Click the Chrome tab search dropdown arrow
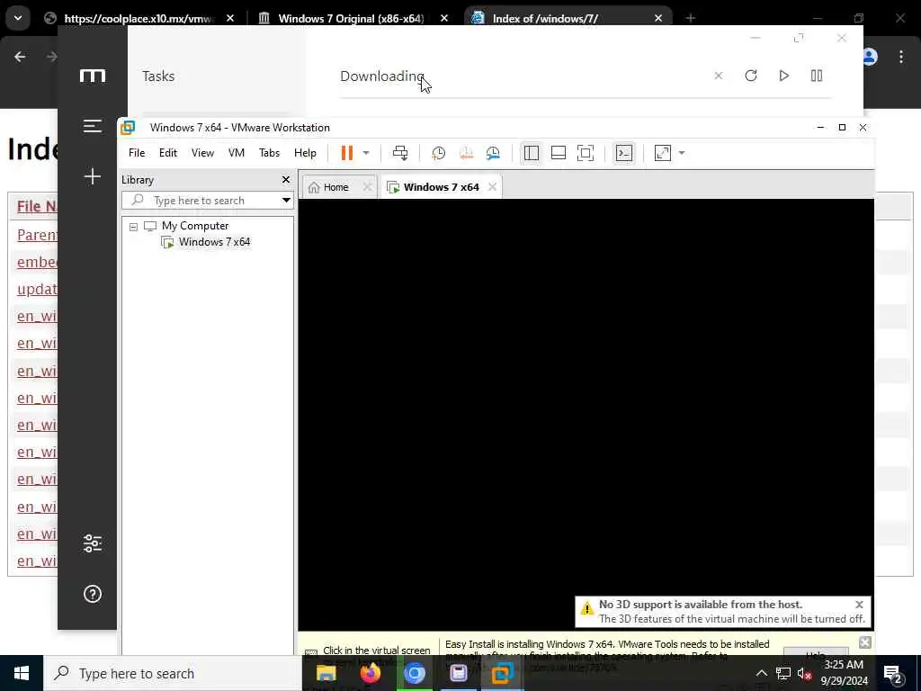 coord(18,18)
